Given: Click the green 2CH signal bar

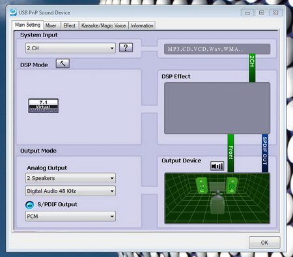Looking at the screenshot, I should (x=252, y=68).
